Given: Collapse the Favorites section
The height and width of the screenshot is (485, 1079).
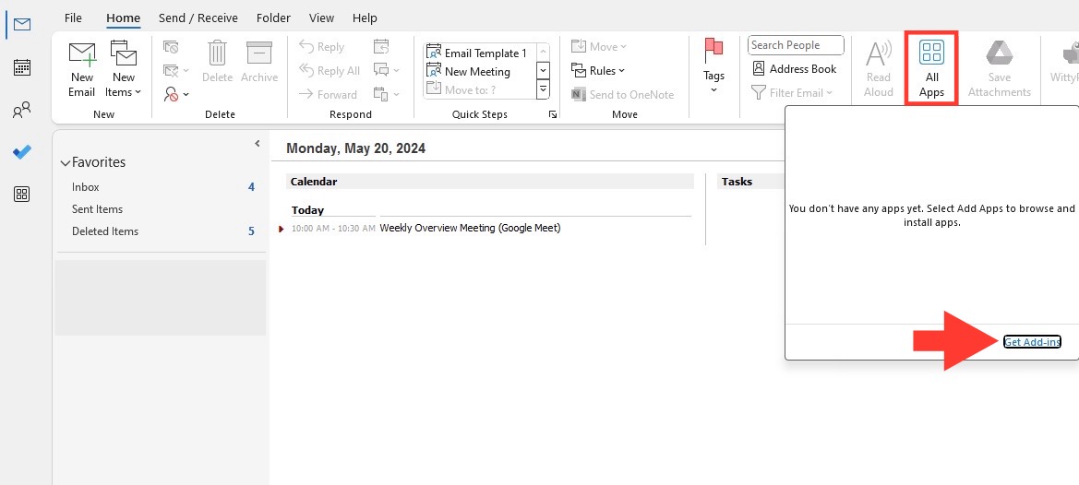Looking at the screenshot, I should tap(66, 163).
